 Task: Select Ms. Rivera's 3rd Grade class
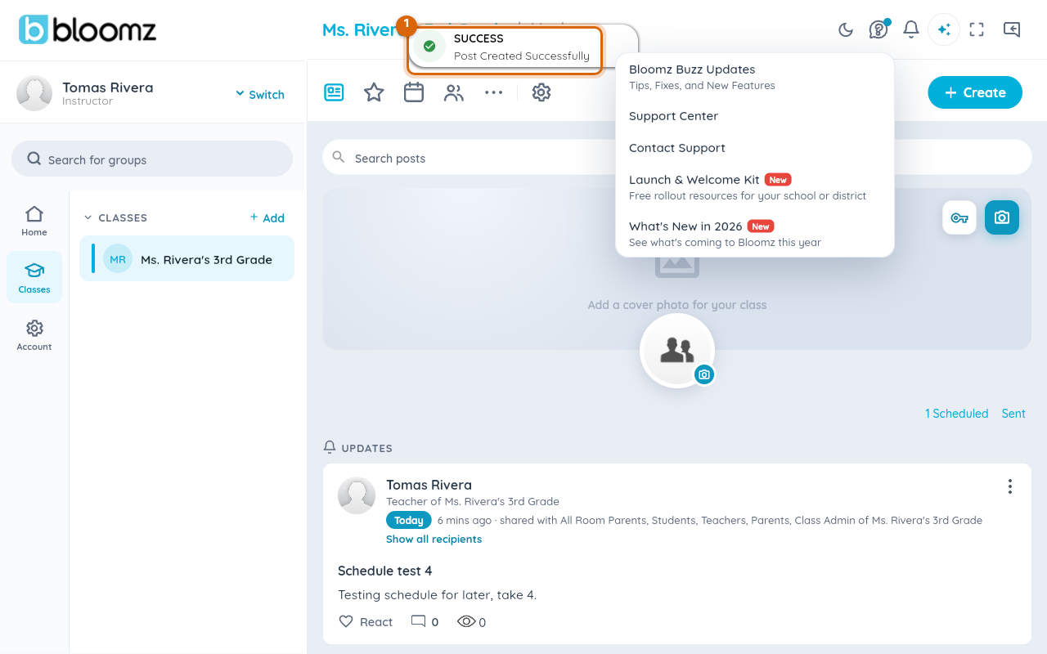click(186, 258)
